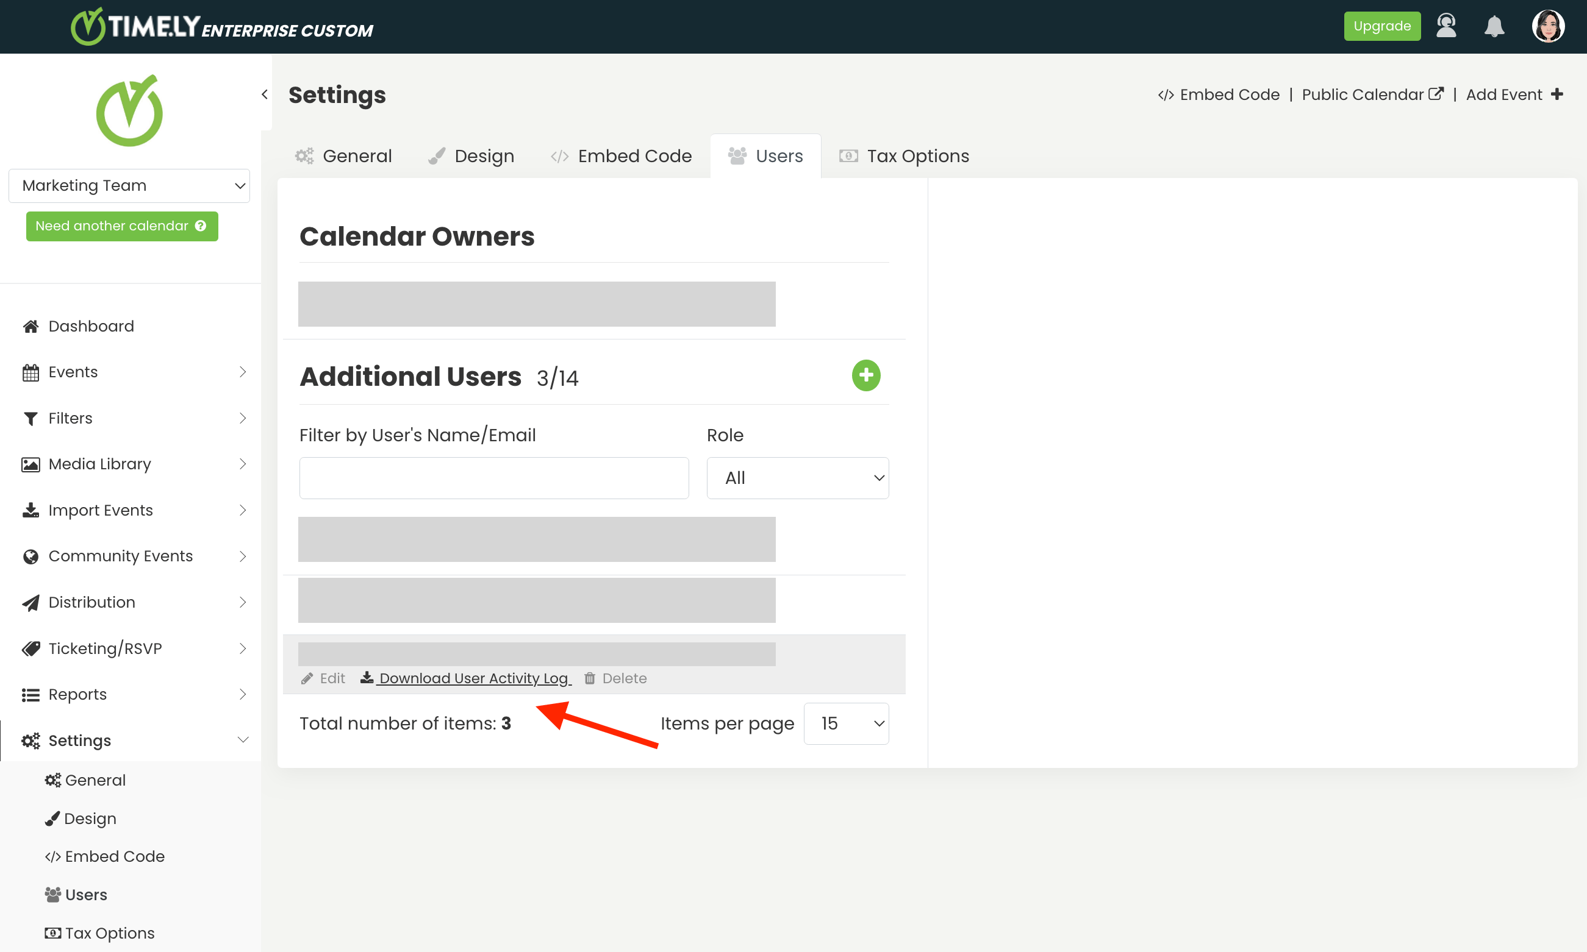This screenshot has height=952, width=1587.
Task: Expand the Ticketing/RSVP submenu chevron
Action: (x=243, y=648)
